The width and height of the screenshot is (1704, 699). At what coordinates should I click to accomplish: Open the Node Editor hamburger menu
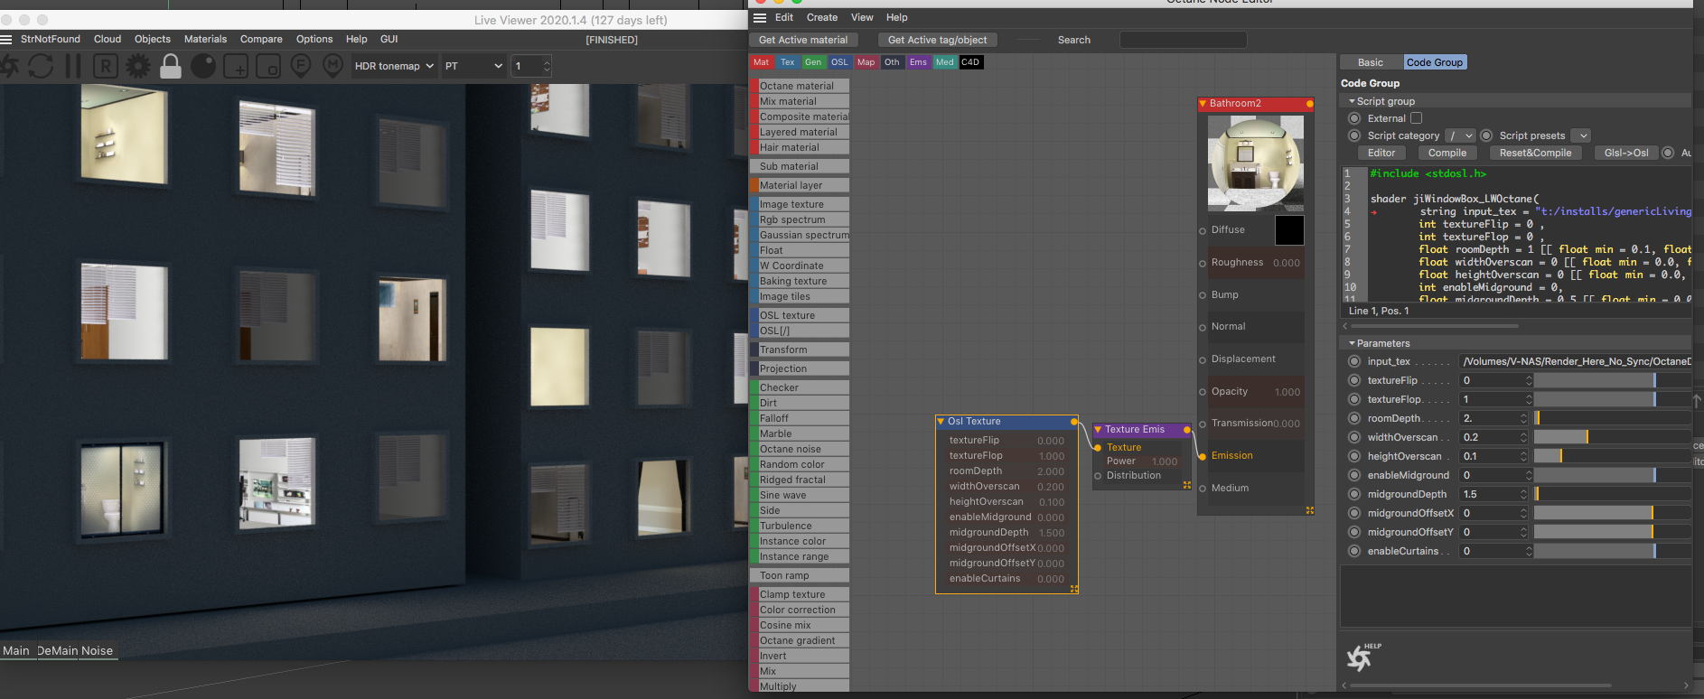click(760, 18)
